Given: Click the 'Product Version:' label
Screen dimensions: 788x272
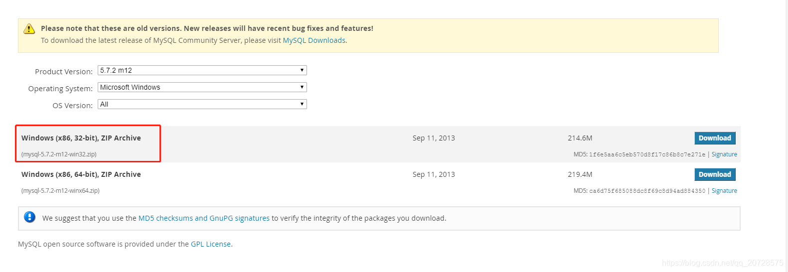Looking at the screenshot, I should point(64,72).
